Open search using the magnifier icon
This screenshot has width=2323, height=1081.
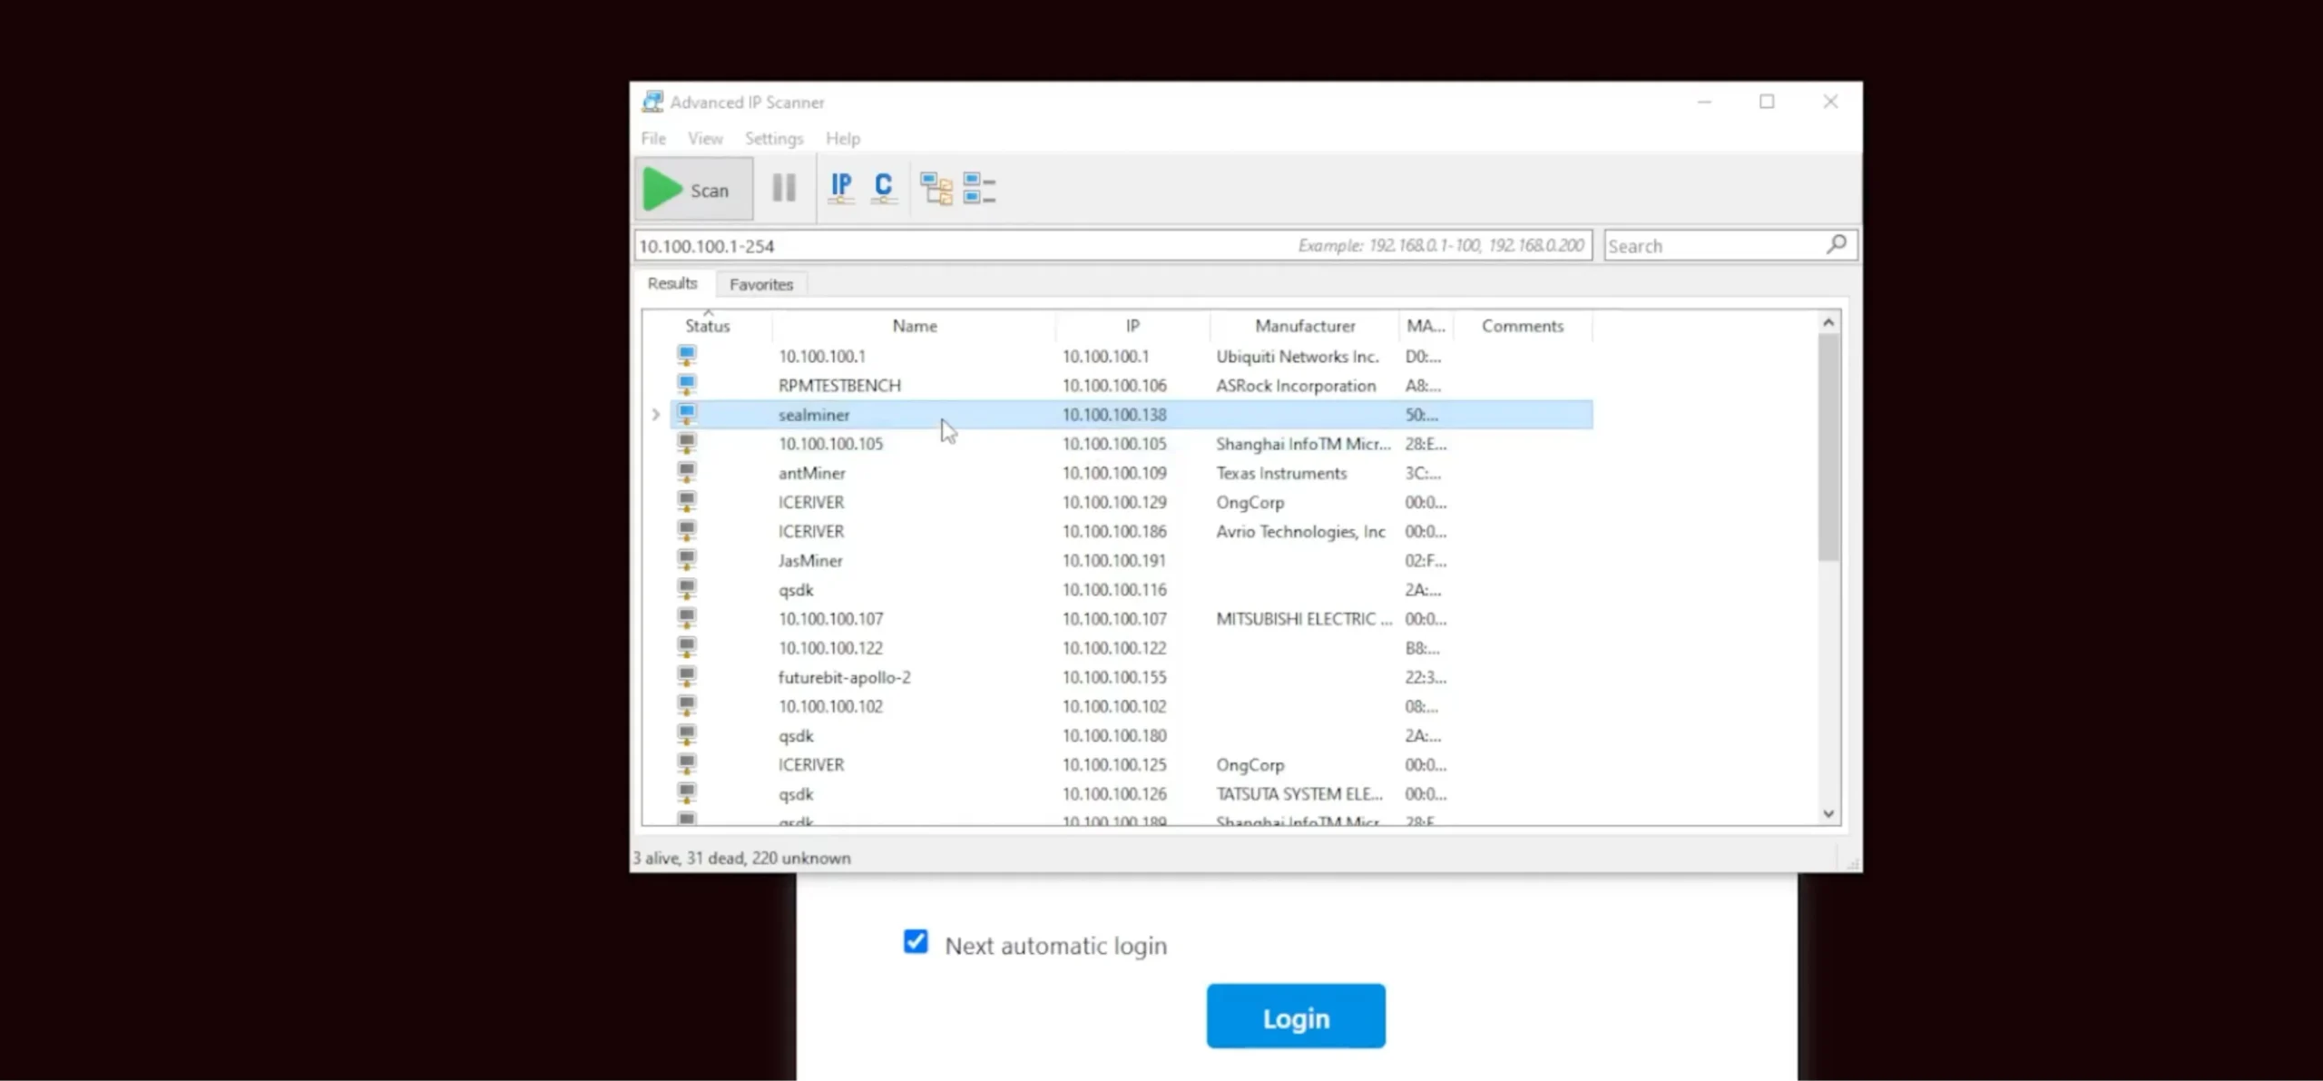click(1836, 244)
